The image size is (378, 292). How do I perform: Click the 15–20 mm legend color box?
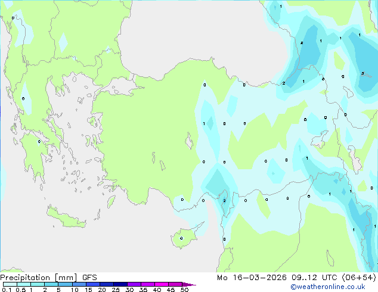92,284
